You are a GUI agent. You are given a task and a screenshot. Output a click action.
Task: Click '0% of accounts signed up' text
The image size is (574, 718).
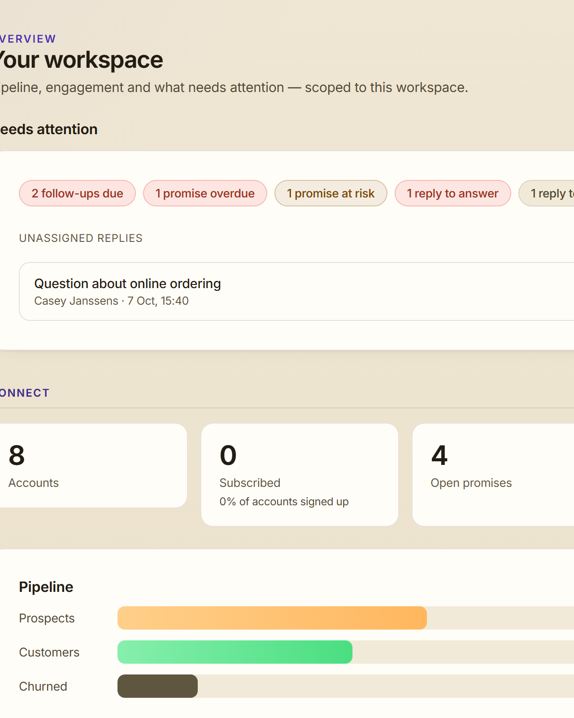coord(284,502)
